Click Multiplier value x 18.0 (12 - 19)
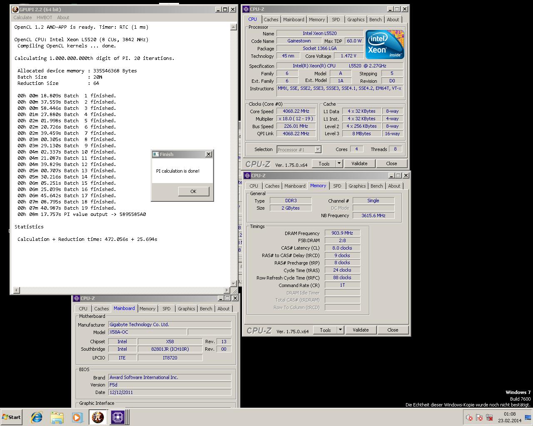The height and width of the screenshot is (426, 533). point(296,119)
